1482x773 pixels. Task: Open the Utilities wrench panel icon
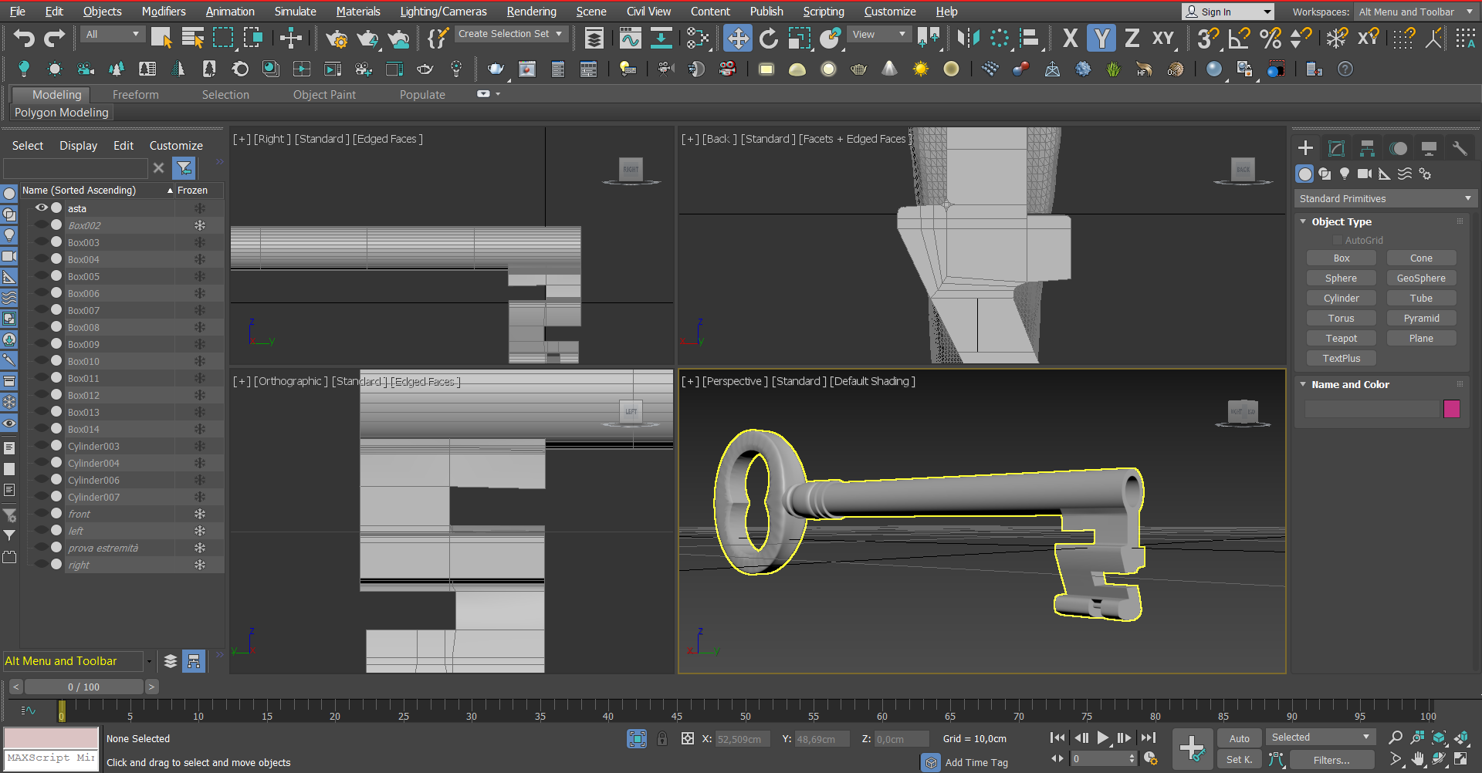click(x=1460, y=148)
